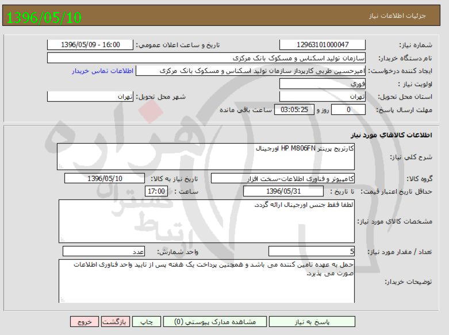Click the delivery province field 'تهران'
Screen dimensions: 449x335
(322, 97)
